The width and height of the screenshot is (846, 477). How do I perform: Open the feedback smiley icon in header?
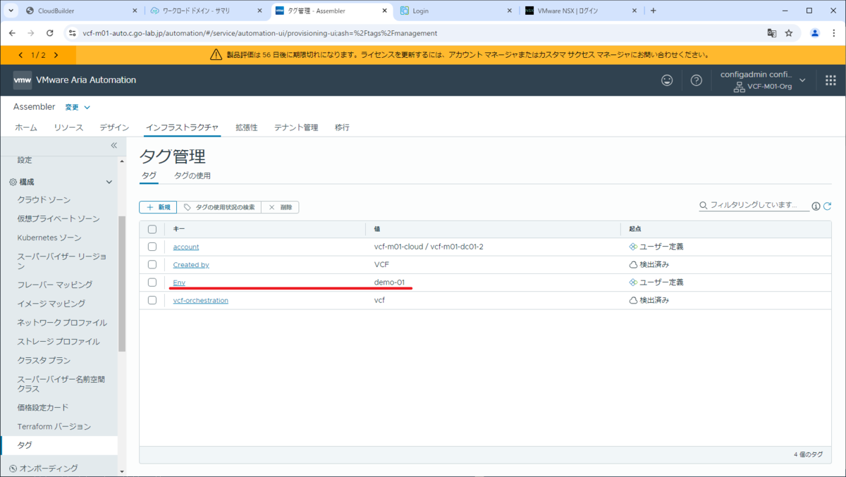pyautogui.click(x=667, y=80)
